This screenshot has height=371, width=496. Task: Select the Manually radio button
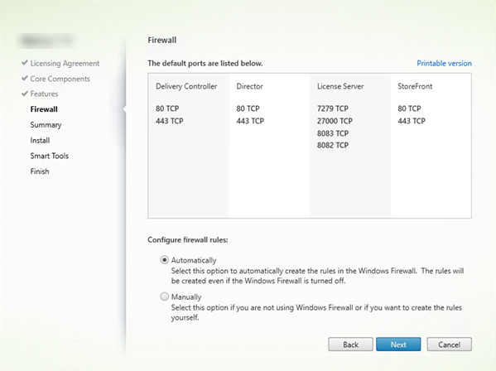[x=164, y=296]
